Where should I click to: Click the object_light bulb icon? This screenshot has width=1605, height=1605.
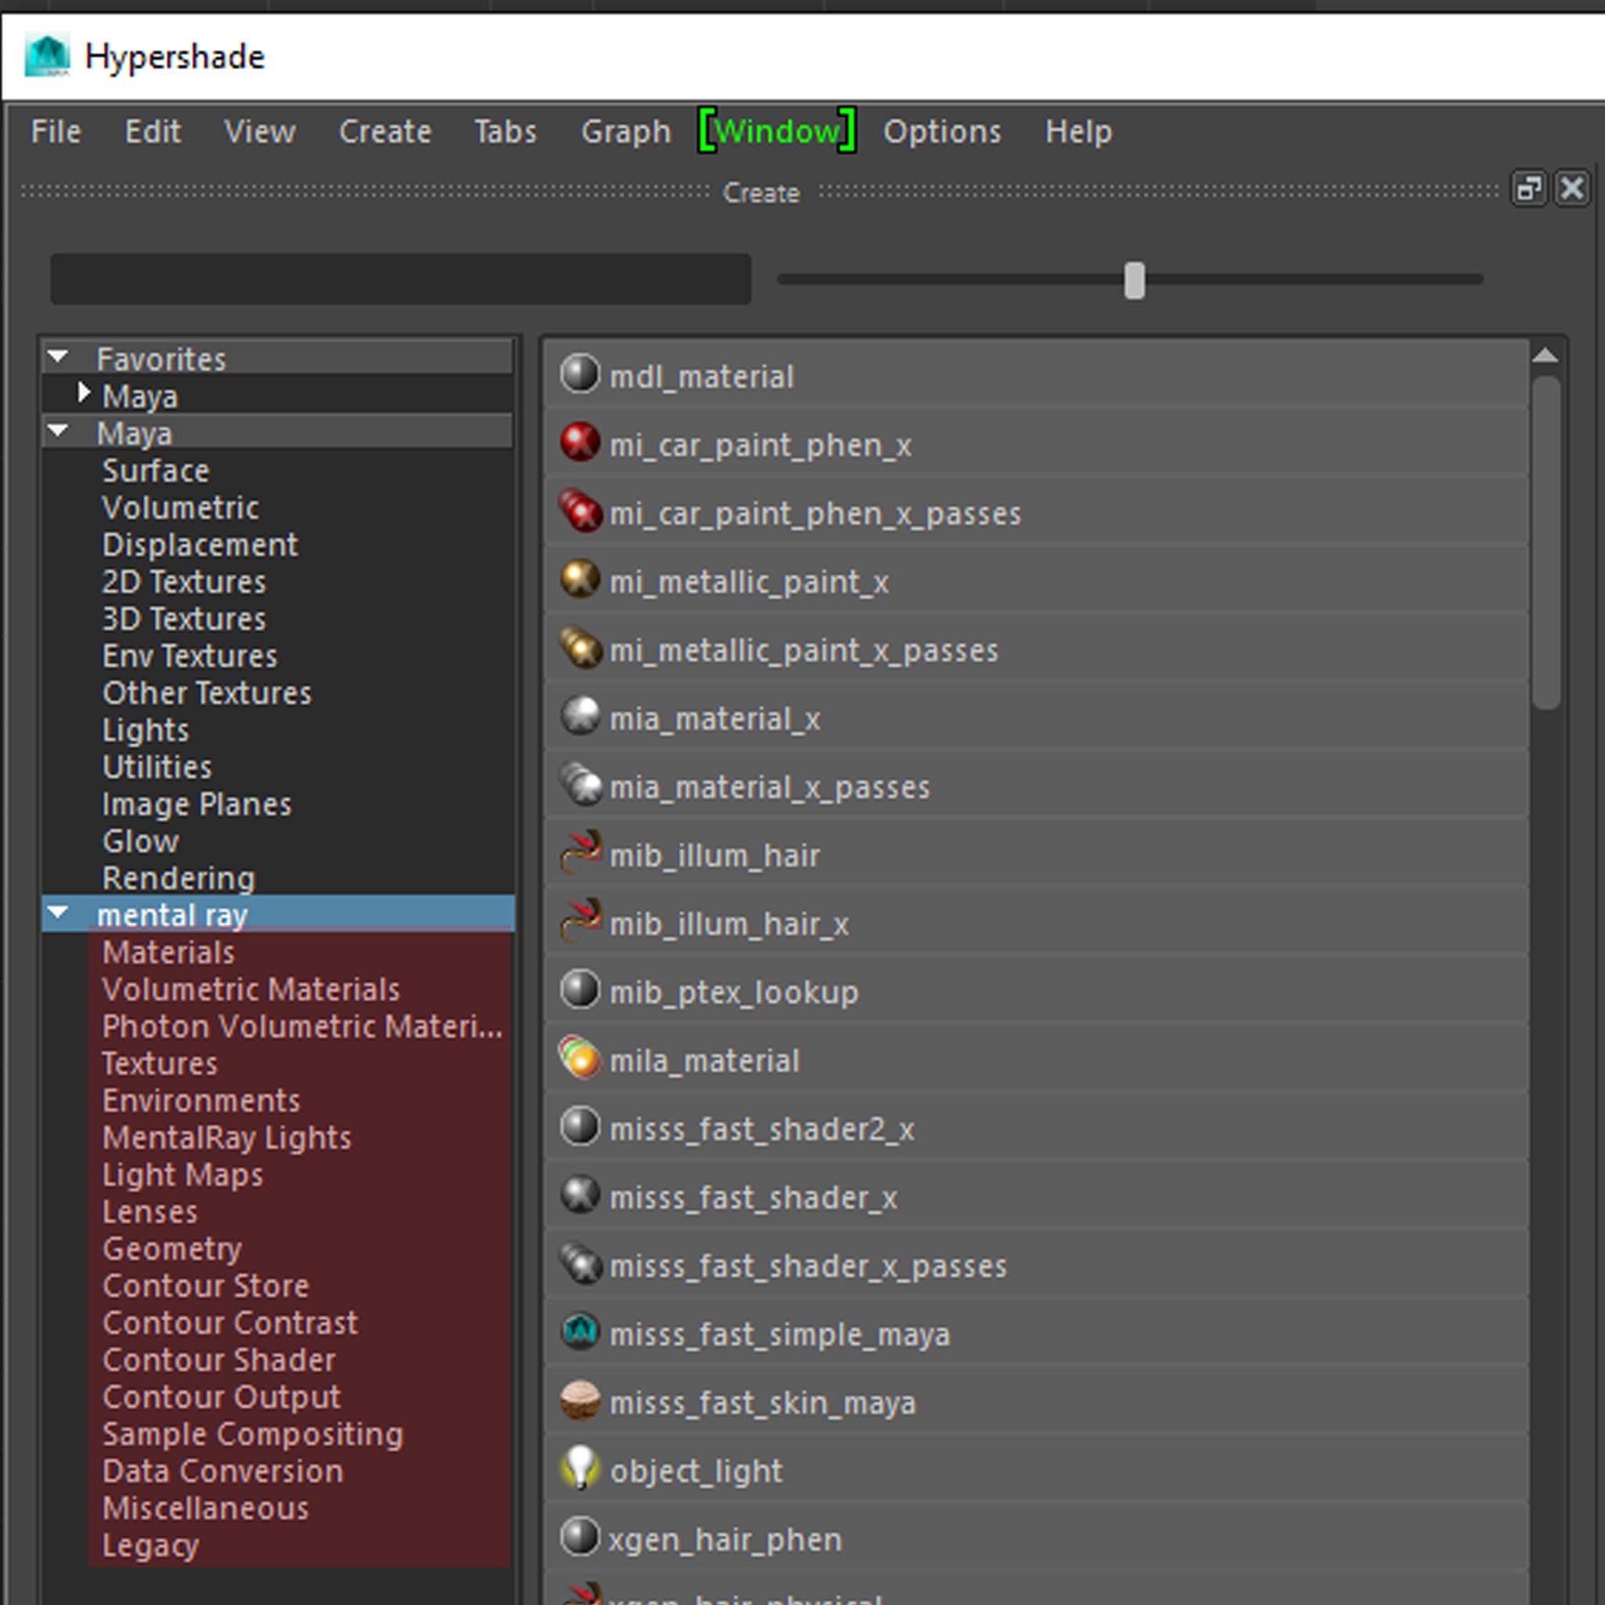(579, 1469)
